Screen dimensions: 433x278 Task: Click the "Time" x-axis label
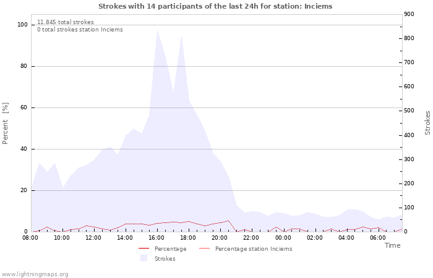(x=392, y=245)
